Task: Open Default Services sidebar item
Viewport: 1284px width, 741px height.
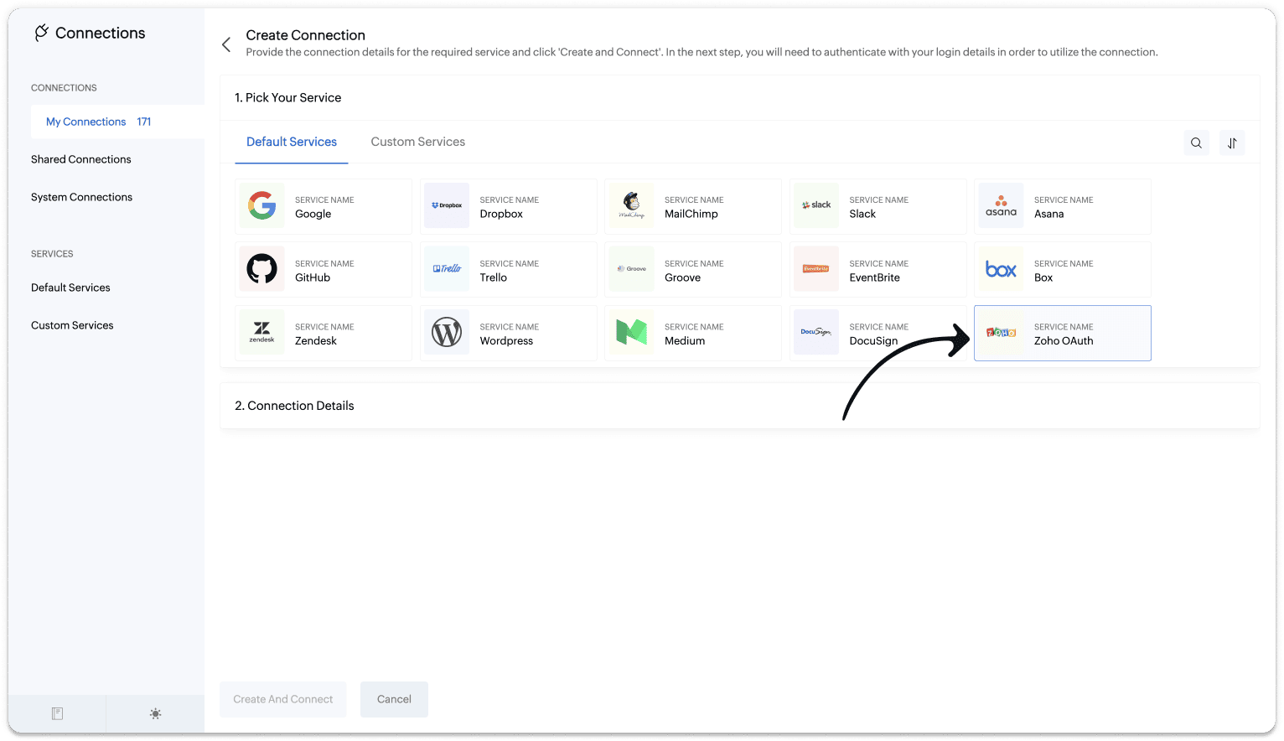Action: click(x=70, y=288)
